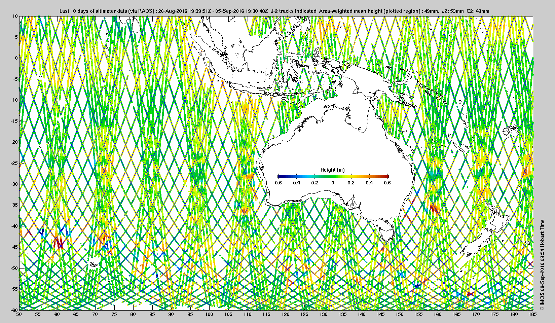Select the negative '-0.2' colorbar label
Image resolution: width=555 pixels, height=323 pixels.
(314, 183)
